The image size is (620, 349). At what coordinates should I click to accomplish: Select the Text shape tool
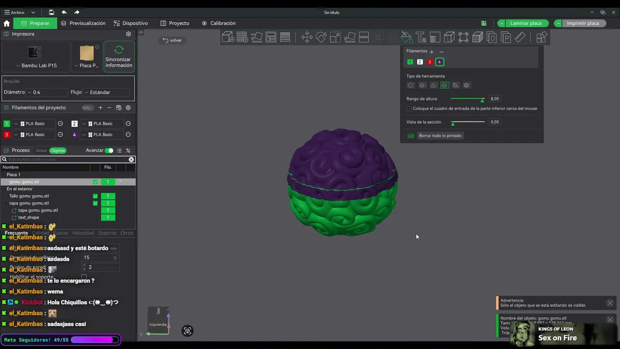[421, 37]
